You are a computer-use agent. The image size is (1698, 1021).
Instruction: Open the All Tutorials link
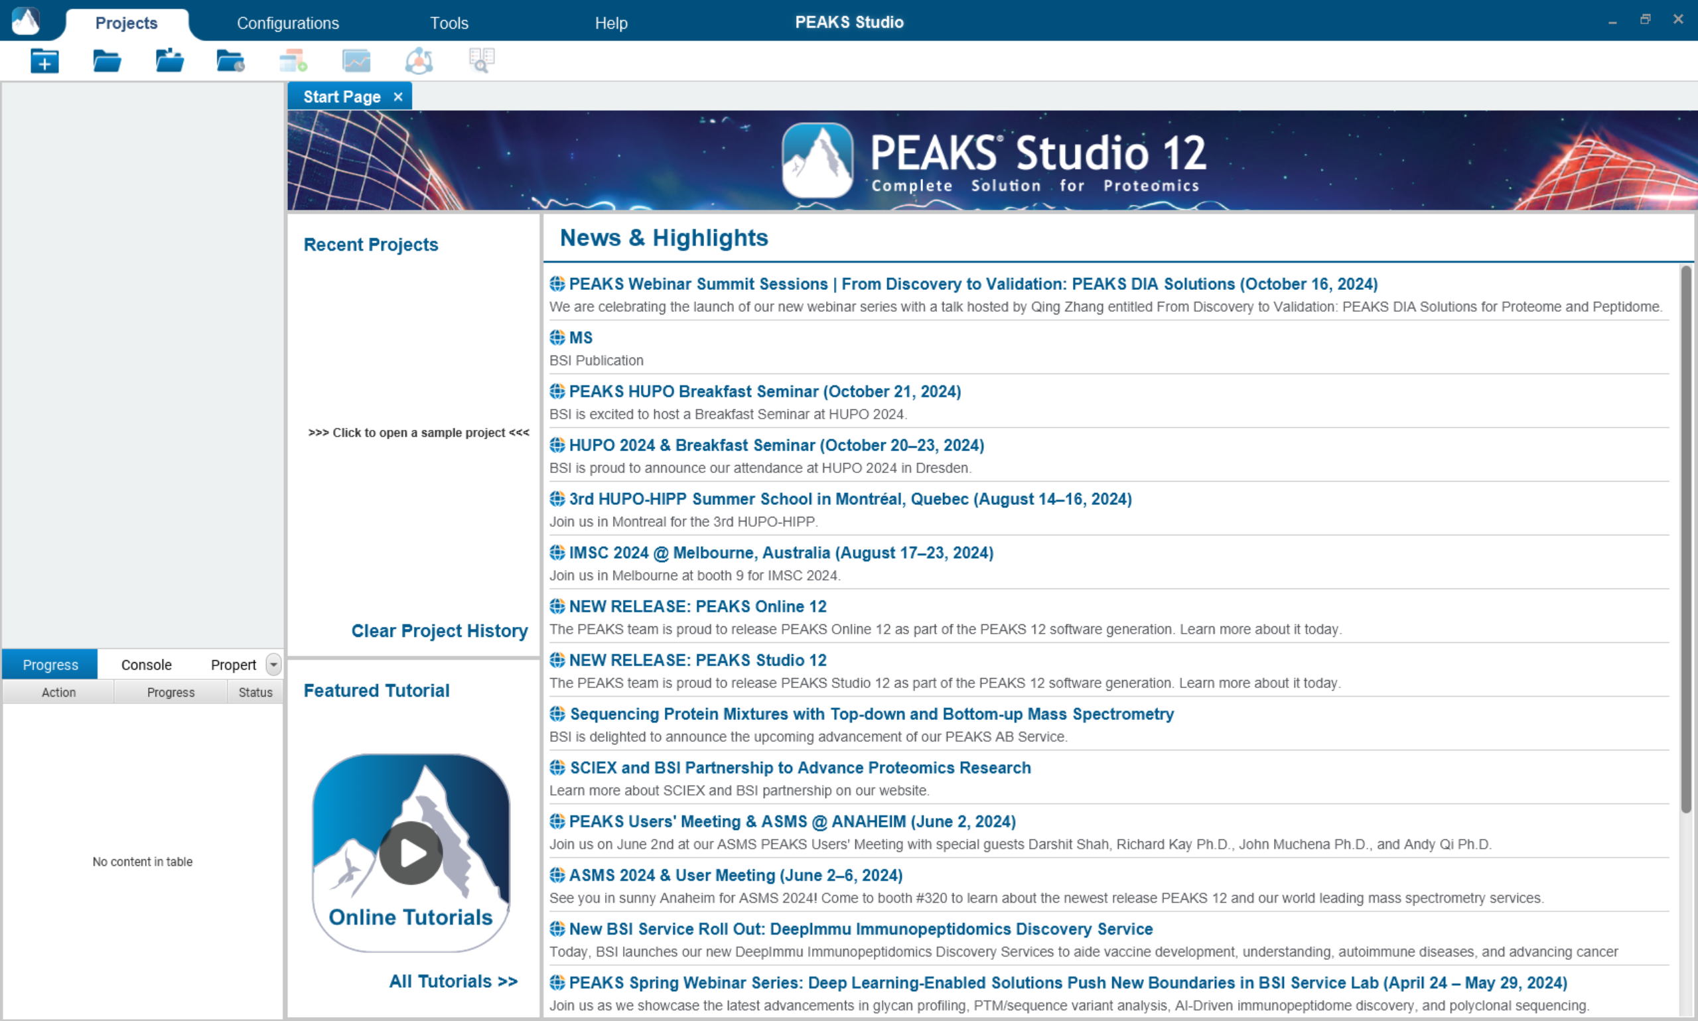tap(453, 981)
